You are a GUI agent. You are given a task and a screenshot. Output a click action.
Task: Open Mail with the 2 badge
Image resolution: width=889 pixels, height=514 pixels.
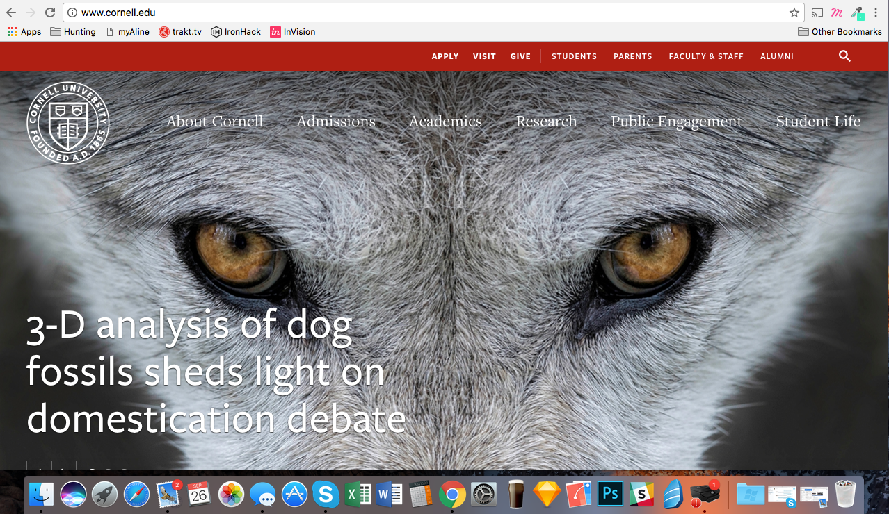[x=169, y=495]
